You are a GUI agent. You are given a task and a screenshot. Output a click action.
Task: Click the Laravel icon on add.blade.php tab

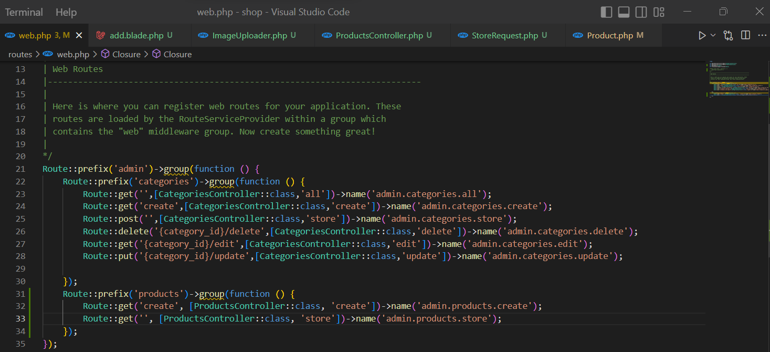(100, 36)
